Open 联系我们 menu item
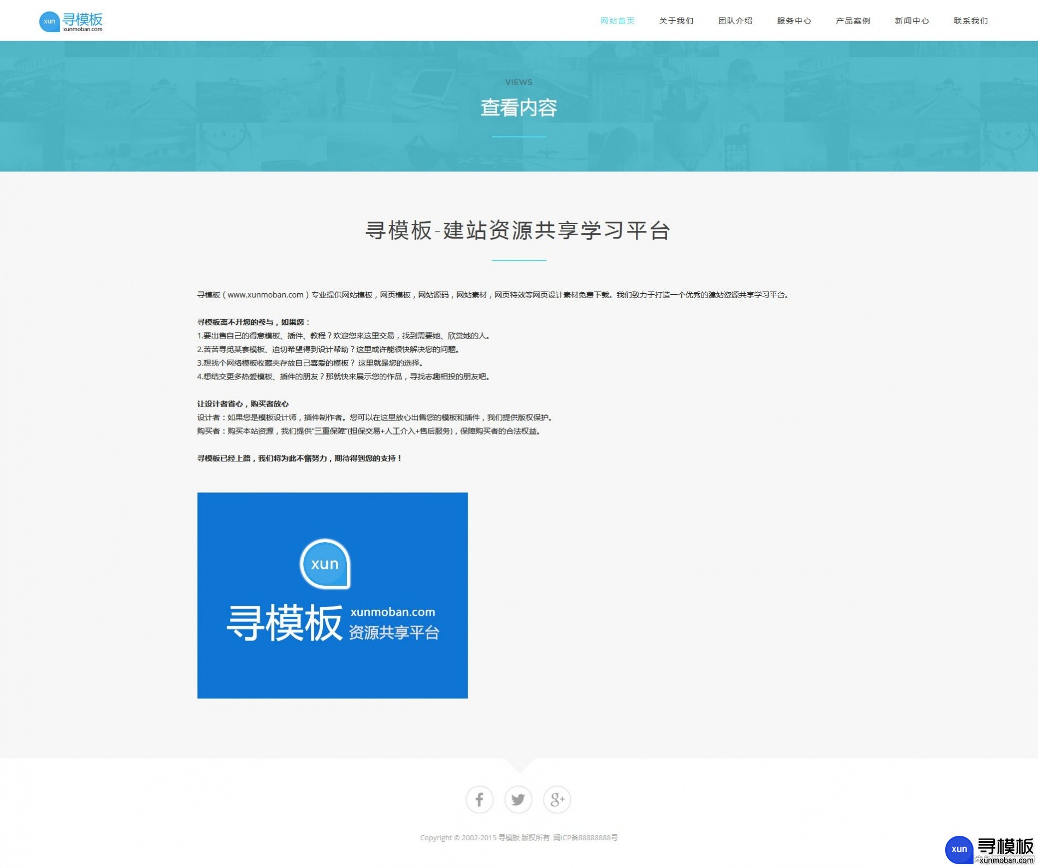 971,21
